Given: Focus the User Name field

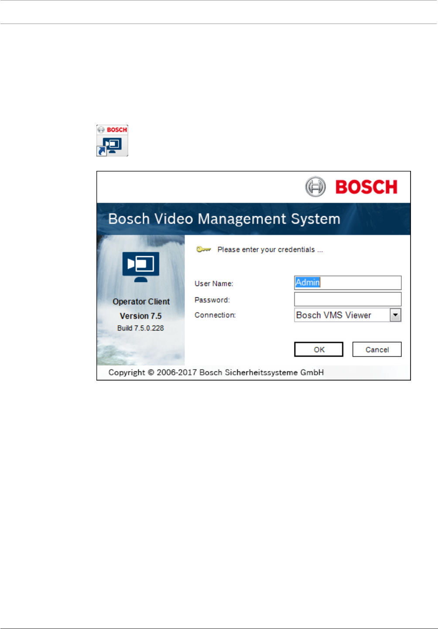Looking at the screenshot, I should (348, 282).
